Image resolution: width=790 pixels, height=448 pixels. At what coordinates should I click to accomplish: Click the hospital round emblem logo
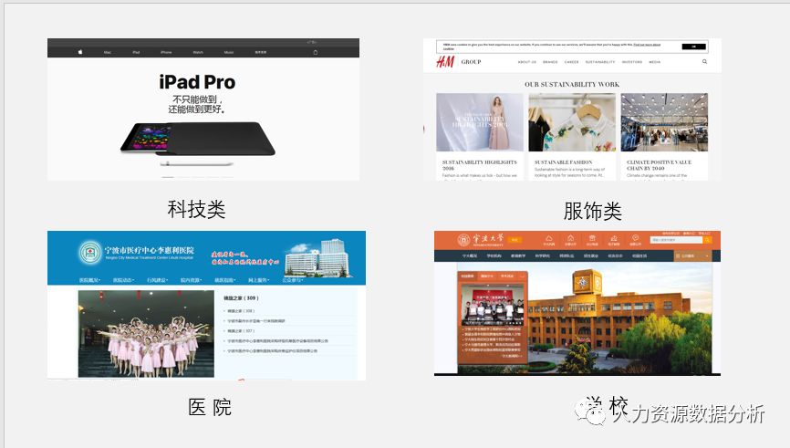pyautogui.click(x=90, y=252)
